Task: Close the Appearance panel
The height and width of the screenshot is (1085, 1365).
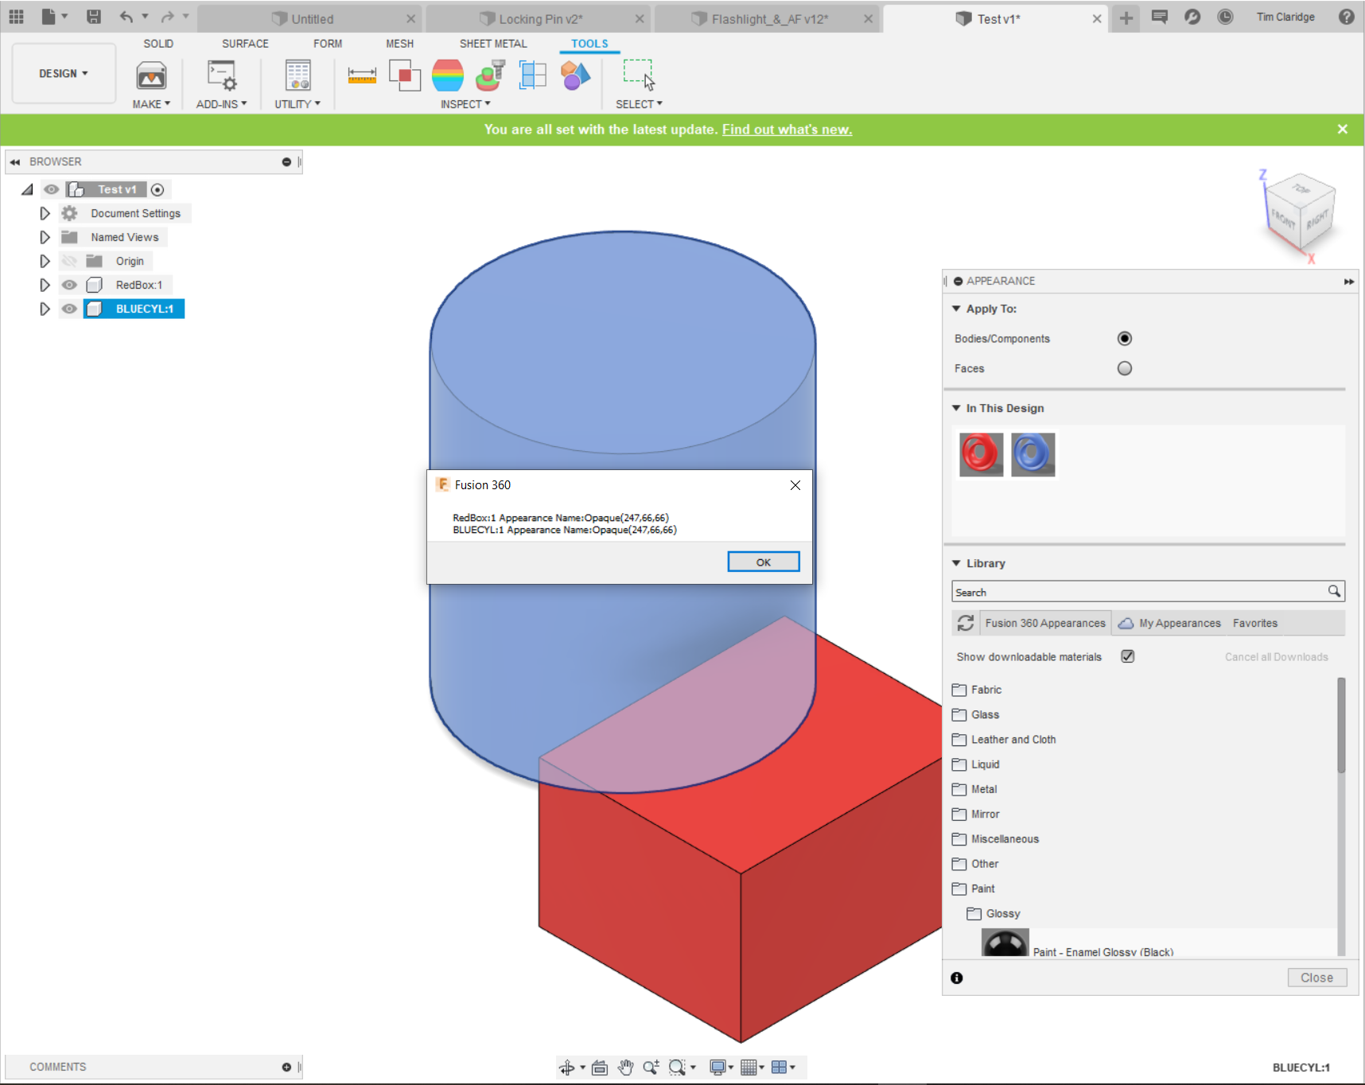Action: click(1317, 978)
